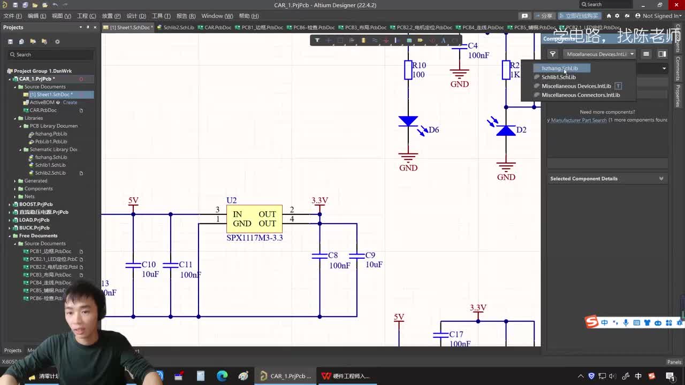685x385 pixels.
Task: Click the Sogou input method icon in the tray
Action: 651,376
